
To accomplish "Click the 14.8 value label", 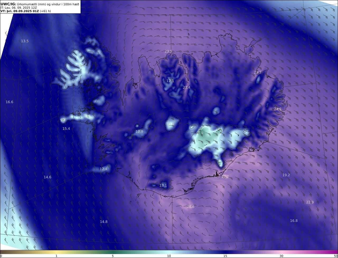I will coord(104,222).
